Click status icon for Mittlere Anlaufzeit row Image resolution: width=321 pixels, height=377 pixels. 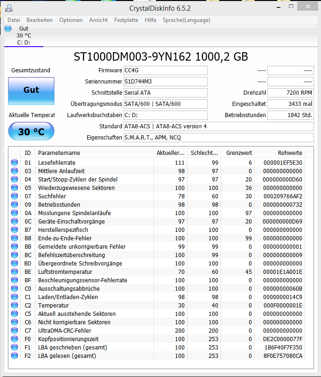(x=14, y=171)
